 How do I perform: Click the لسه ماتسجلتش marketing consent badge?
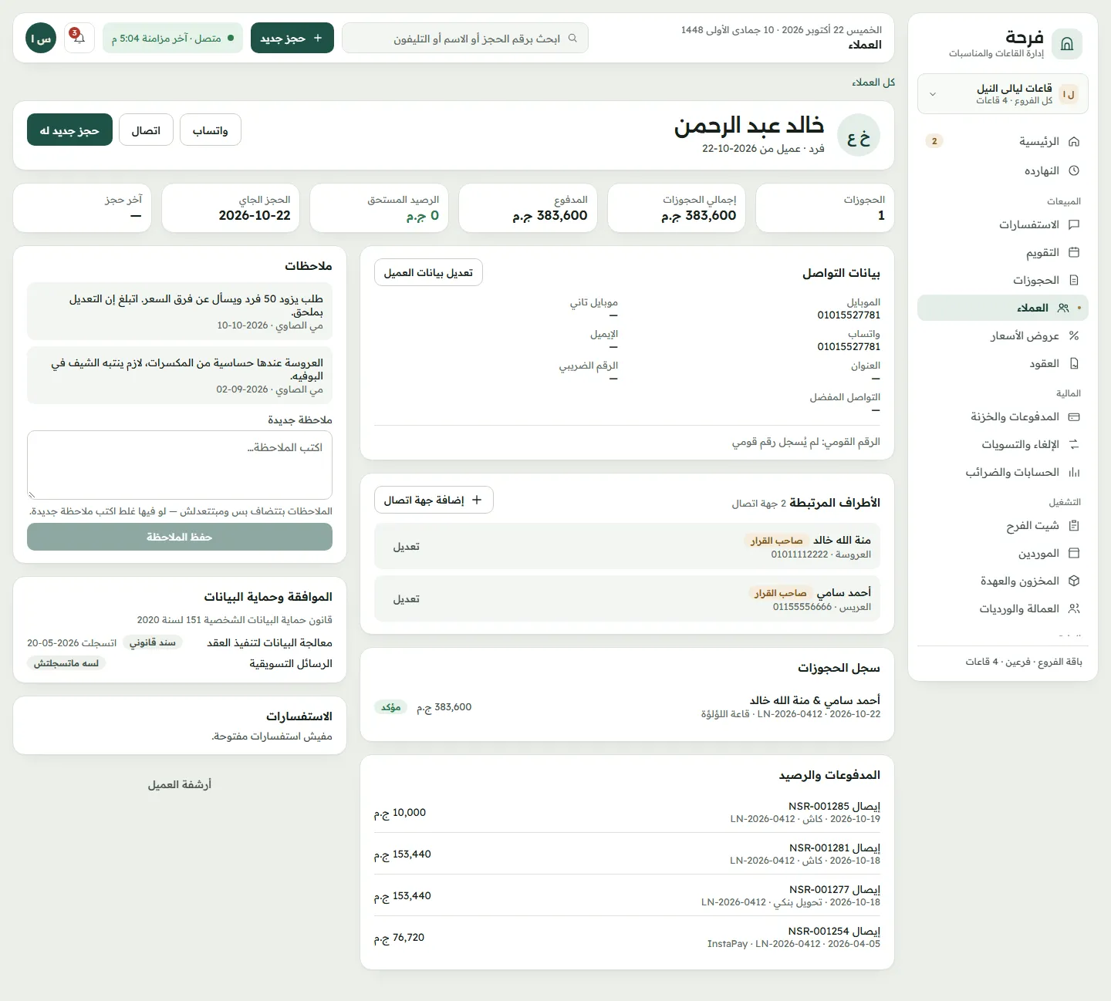pyautogui.click(x=66, y=663)
